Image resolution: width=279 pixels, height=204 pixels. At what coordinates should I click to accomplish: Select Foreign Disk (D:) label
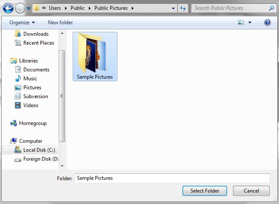[x=41, y=159]
